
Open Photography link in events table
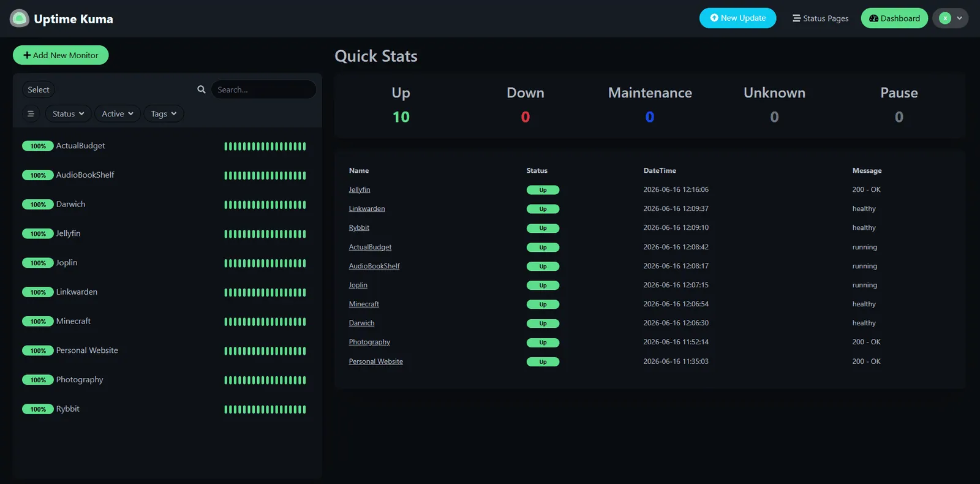tap(369, 342)
